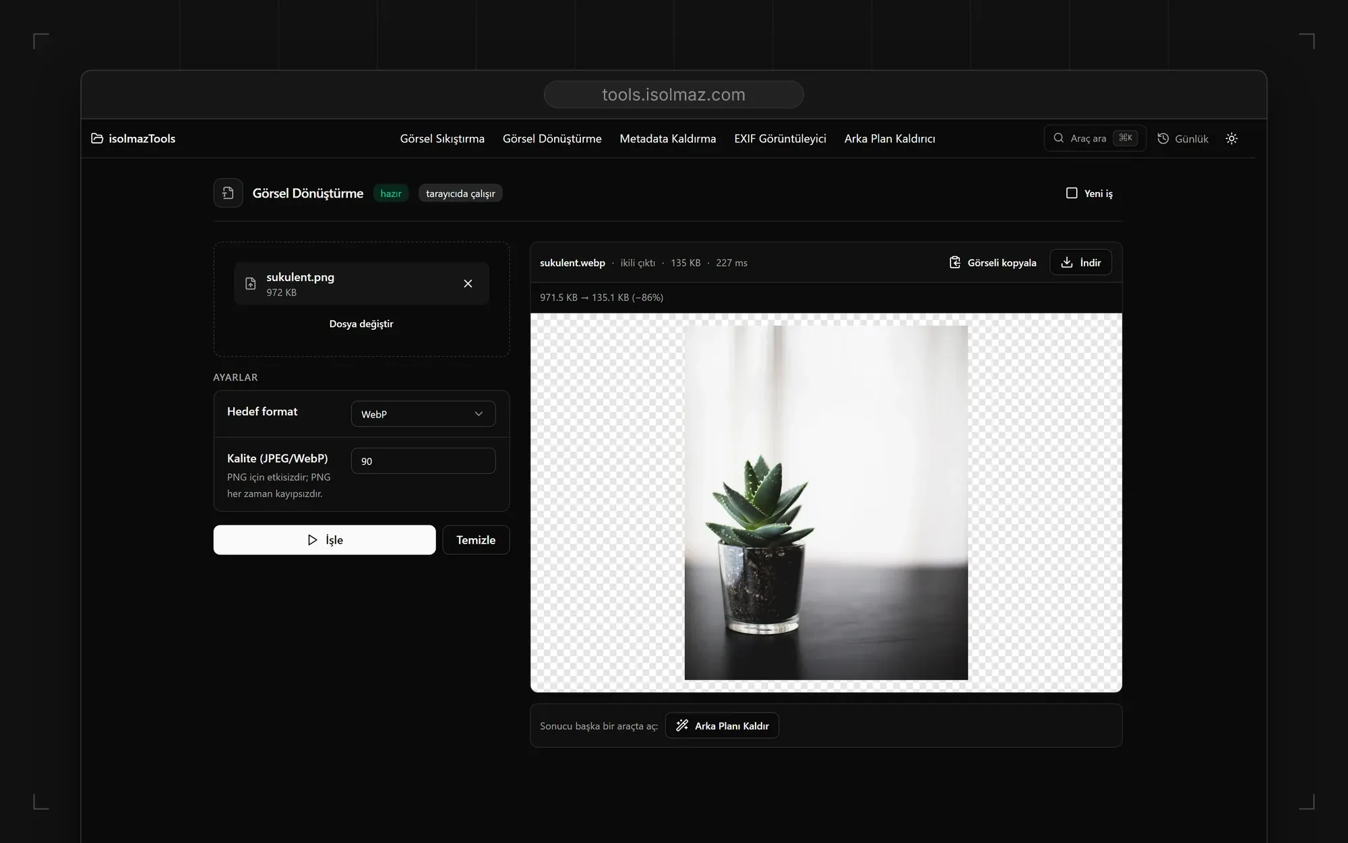1348x843 pixels.
Task: Download the converted image with İndir
Action: click(1080, 262)
